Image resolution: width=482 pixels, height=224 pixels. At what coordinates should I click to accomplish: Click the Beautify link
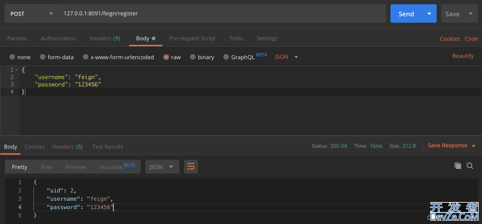coord(463,56)
